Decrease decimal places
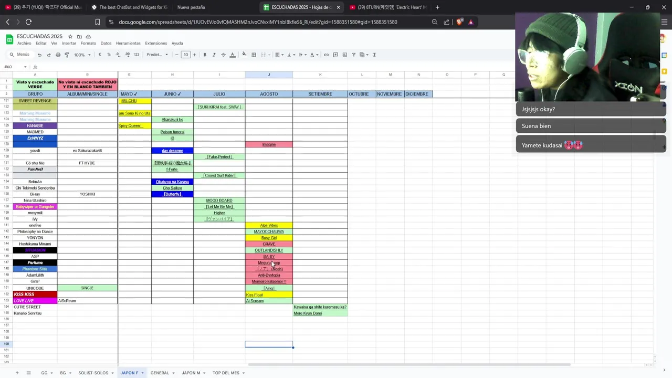This screenshot has width=672, height=378. [118, 55]
